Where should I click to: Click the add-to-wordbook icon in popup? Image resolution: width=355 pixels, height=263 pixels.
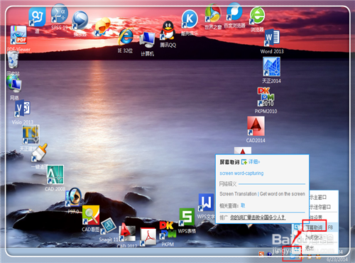244,162
